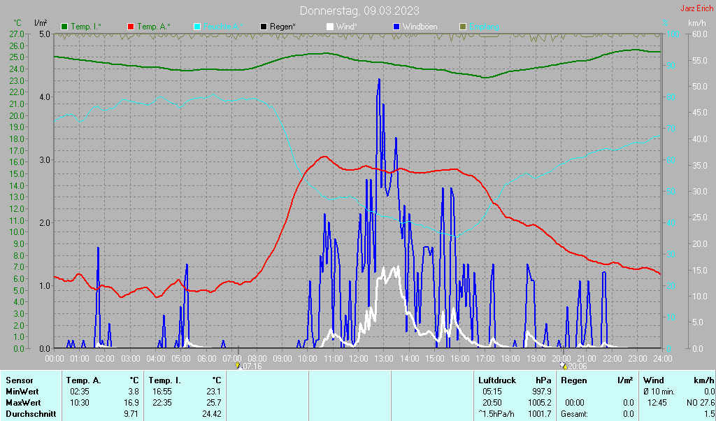
Task: Click the 'km/h' axis unit above the chart
Action: coord(697,23)
